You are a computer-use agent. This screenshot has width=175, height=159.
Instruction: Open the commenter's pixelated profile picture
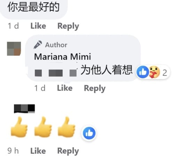click(14, 49)
